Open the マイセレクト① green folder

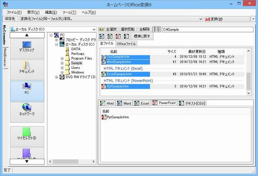[27, 136]
